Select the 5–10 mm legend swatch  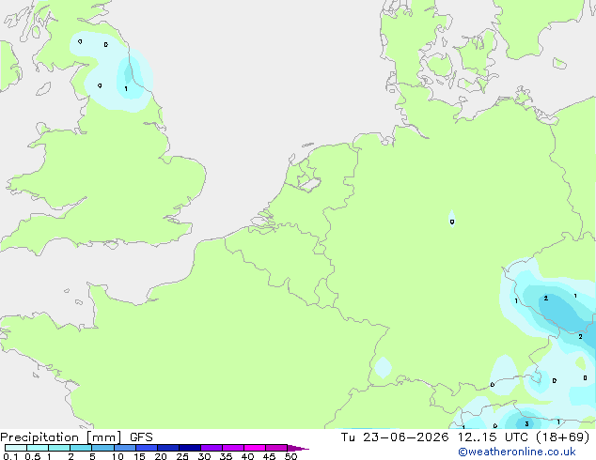point(102,448)
